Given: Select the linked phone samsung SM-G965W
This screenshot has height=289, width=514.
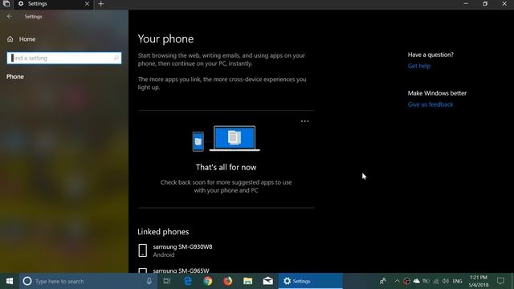Looking at the screenshot, I should coord(173,271).
